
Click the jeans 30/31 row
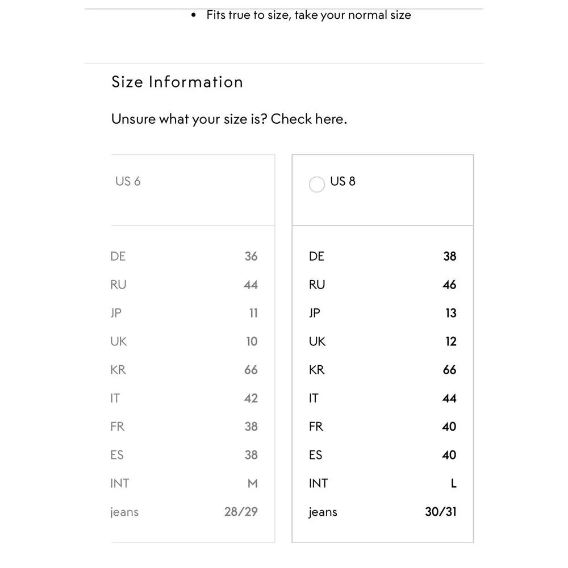pyautogui.click(x=382, y=512)
